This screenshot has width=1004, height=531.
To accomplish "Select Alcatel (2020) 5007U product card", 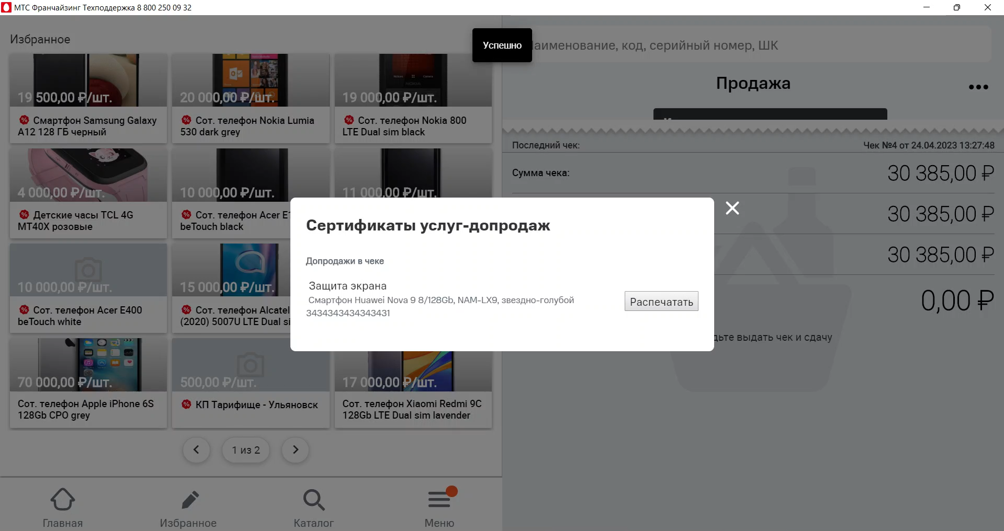I will coord(231,288).
